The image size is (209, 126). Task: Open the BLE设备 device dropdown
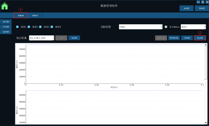click(x=41, y=38)
